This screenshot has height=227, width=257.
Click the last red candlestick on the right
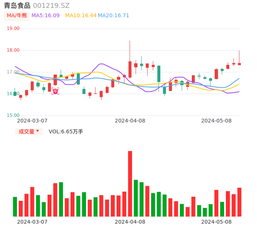click(x=239, y=64)
